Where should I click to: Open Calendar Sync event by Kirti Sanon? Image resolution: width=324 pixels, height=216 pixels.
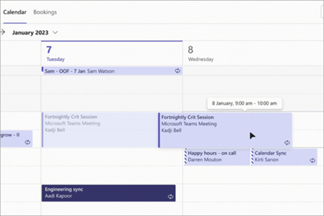(284, 156)
